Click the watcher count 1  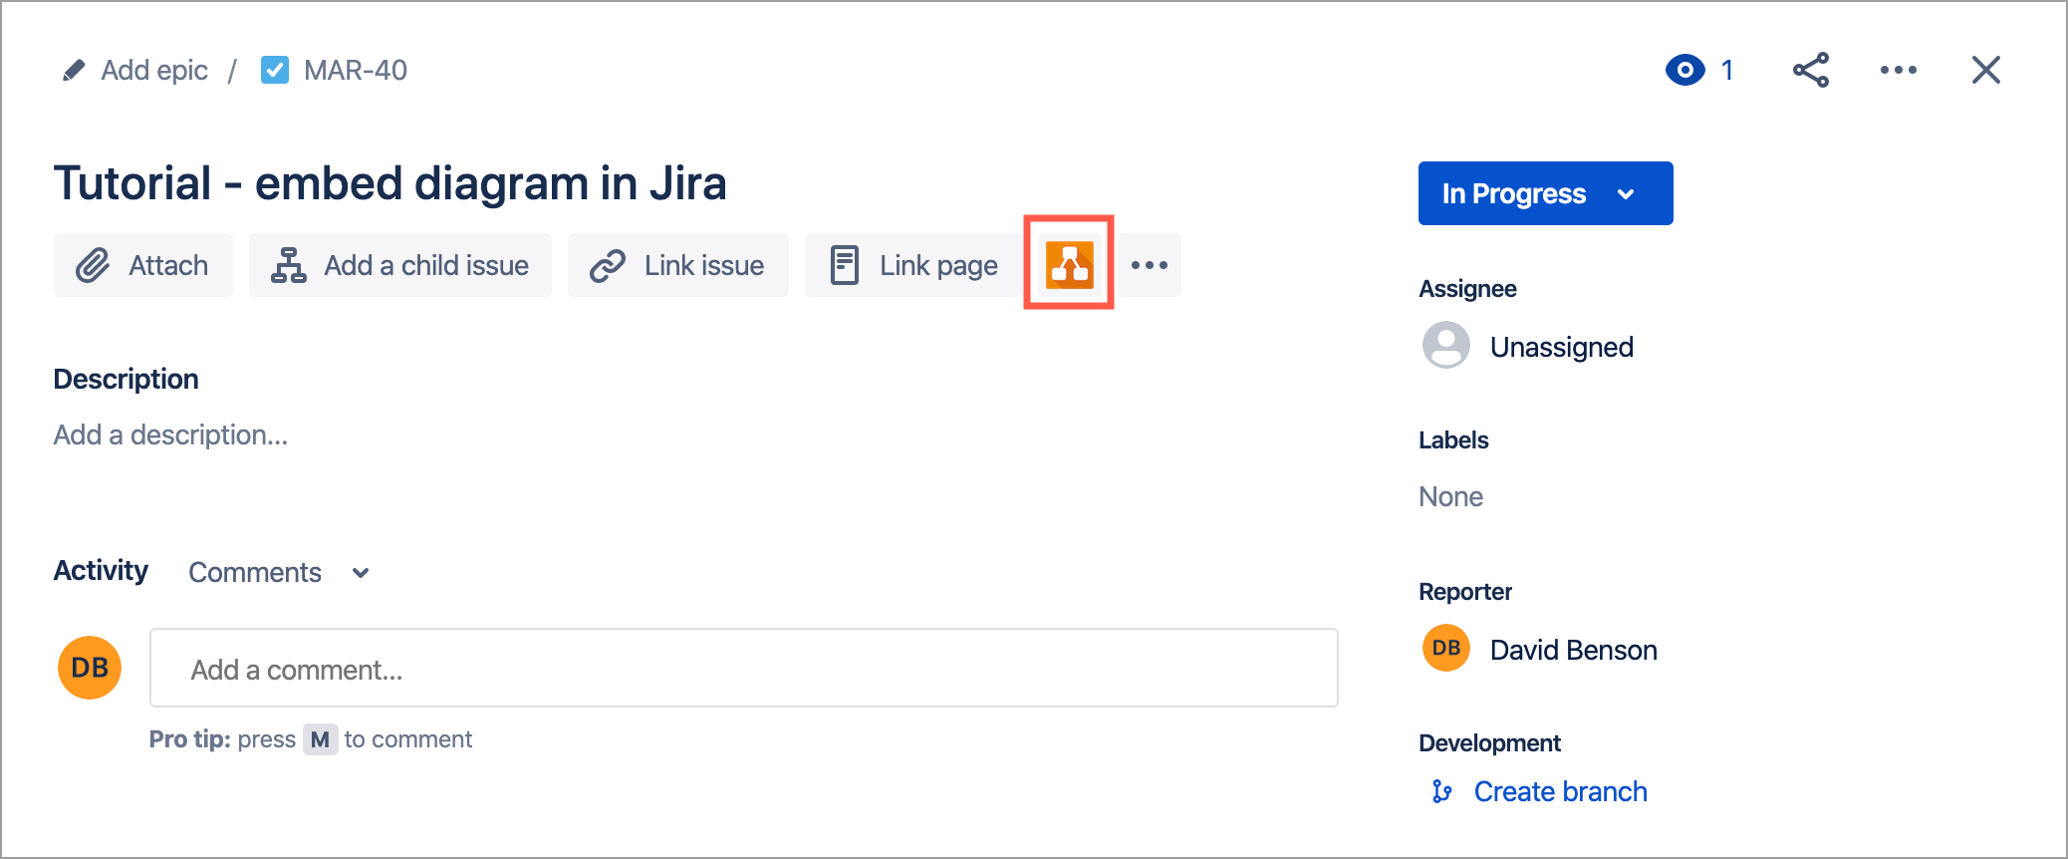point(1727,70)
